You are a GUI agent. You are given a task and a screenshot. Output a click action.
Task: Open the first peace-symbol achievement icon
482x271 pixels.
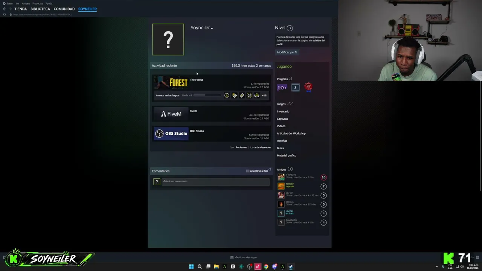coord(227,96)
